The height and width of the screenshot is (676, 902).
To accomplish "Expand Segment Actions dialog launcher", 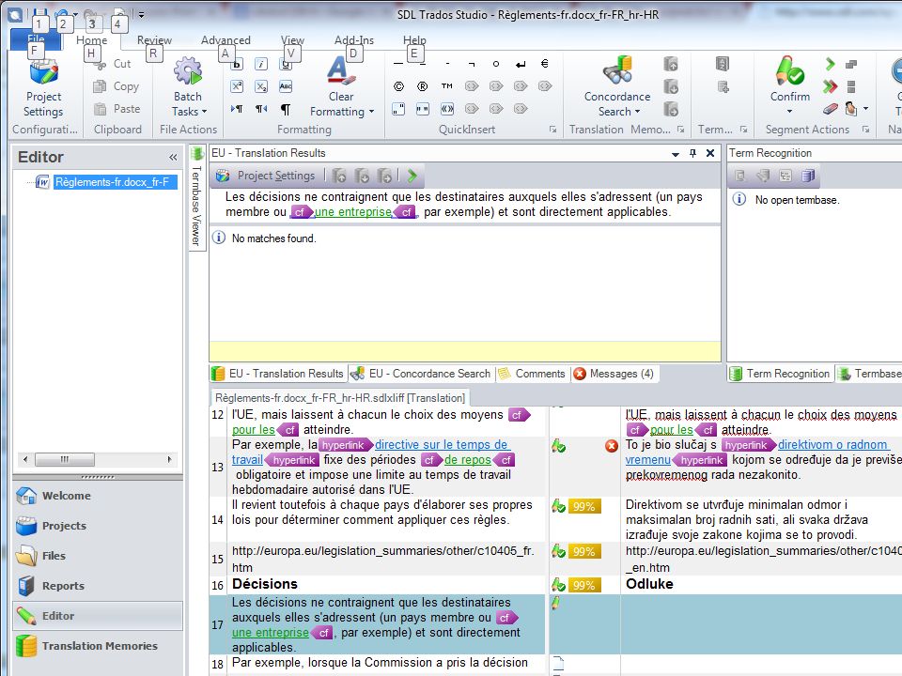I will (865, 130).
